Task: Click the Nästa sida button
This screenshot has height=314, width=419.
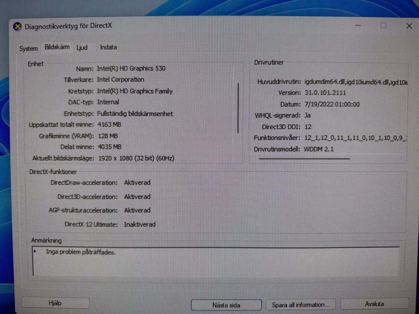Action: pos(227,305)
